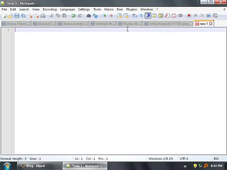Open a file using the folder icon

click(10, 16)
